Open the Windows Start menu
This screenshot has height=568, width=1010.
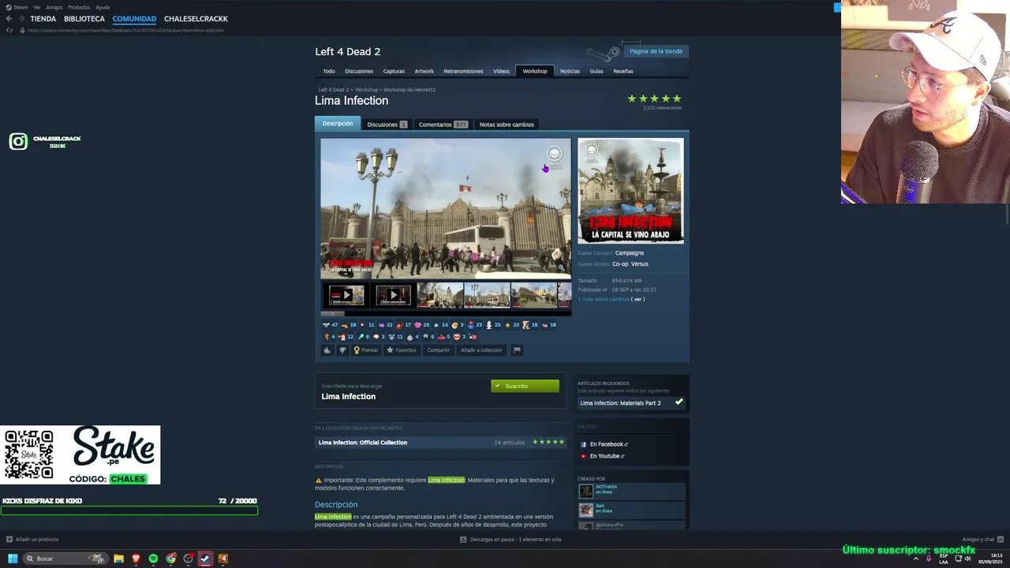(x=13, y=559)
